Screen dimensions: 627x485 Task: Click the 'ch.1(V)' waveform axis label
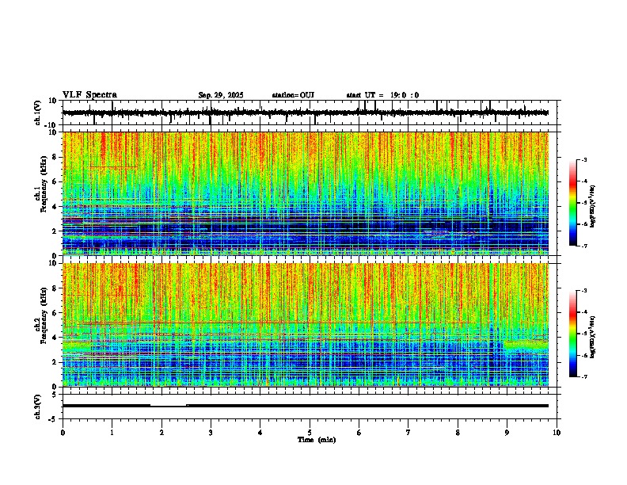(38, 113)
